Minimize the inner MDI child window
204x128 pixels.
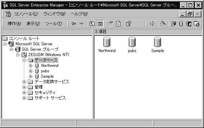182,14
